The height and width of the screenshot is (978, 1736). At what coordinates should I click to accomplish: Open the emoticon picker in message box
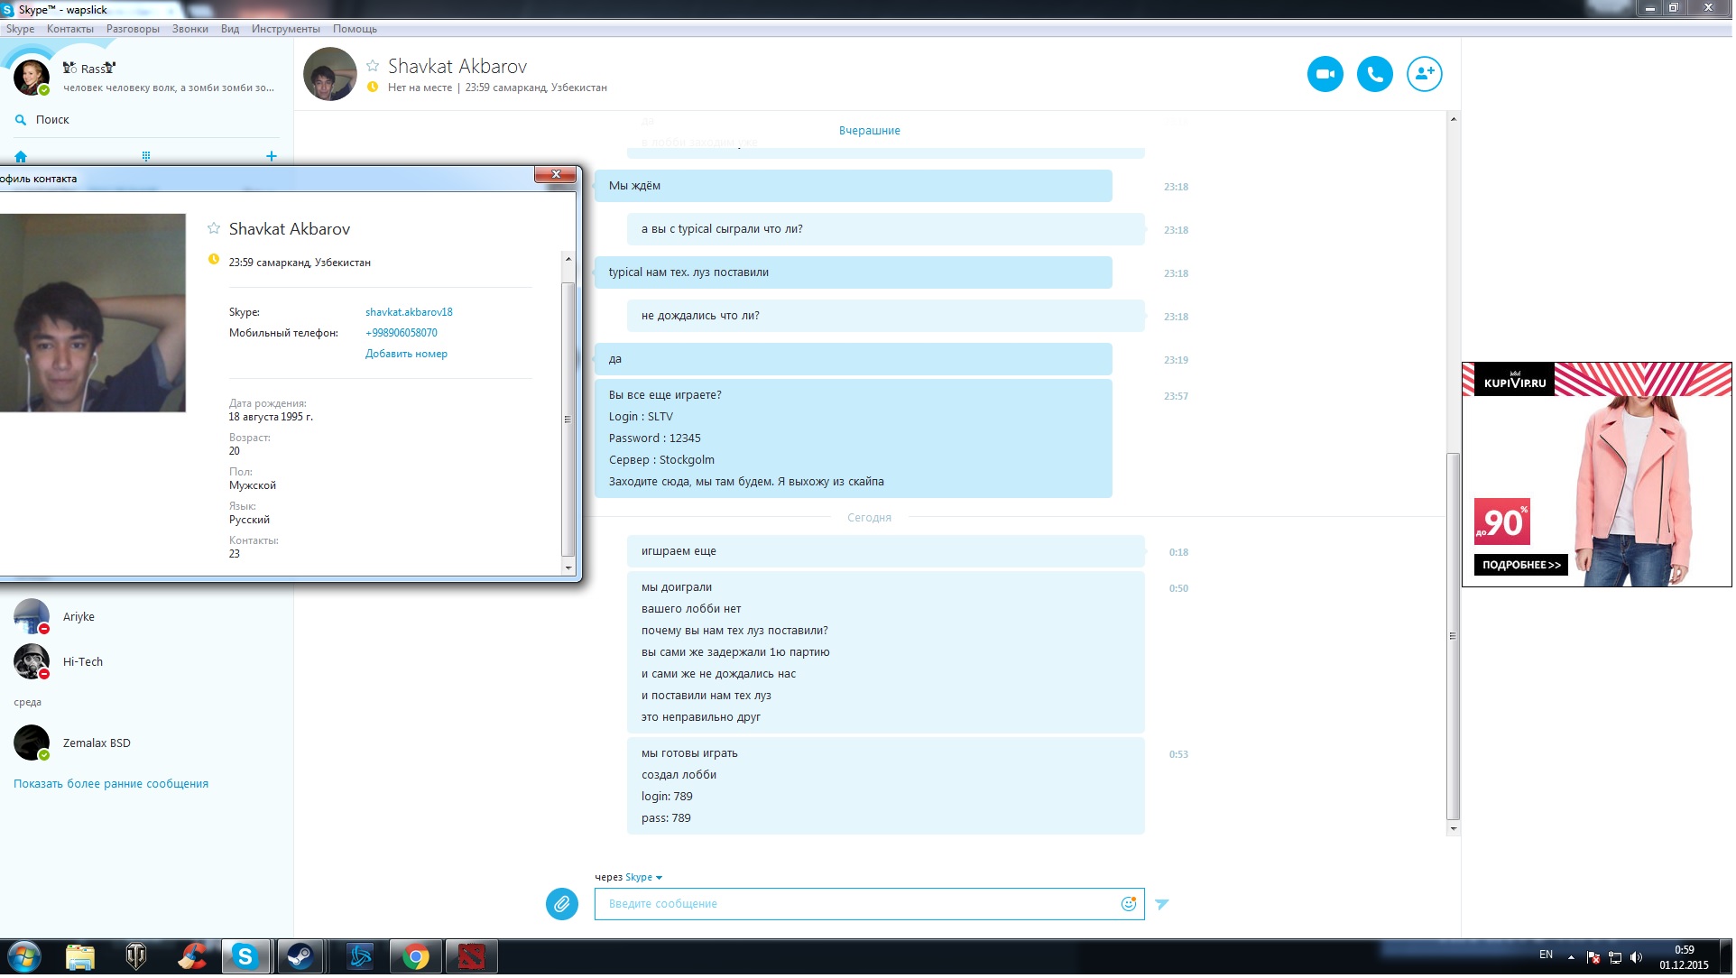click(x=1130, y=905)
